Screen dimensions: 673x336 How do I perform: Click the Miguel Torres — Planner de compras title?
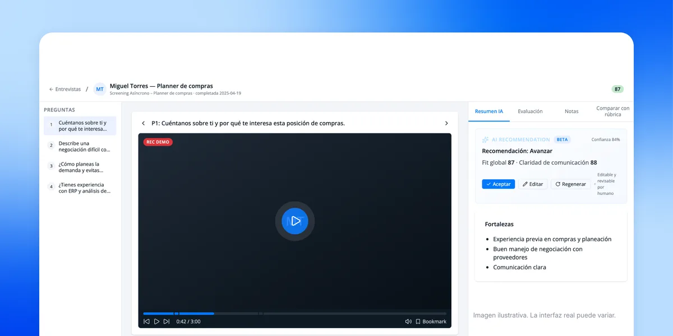pos(162,86)
